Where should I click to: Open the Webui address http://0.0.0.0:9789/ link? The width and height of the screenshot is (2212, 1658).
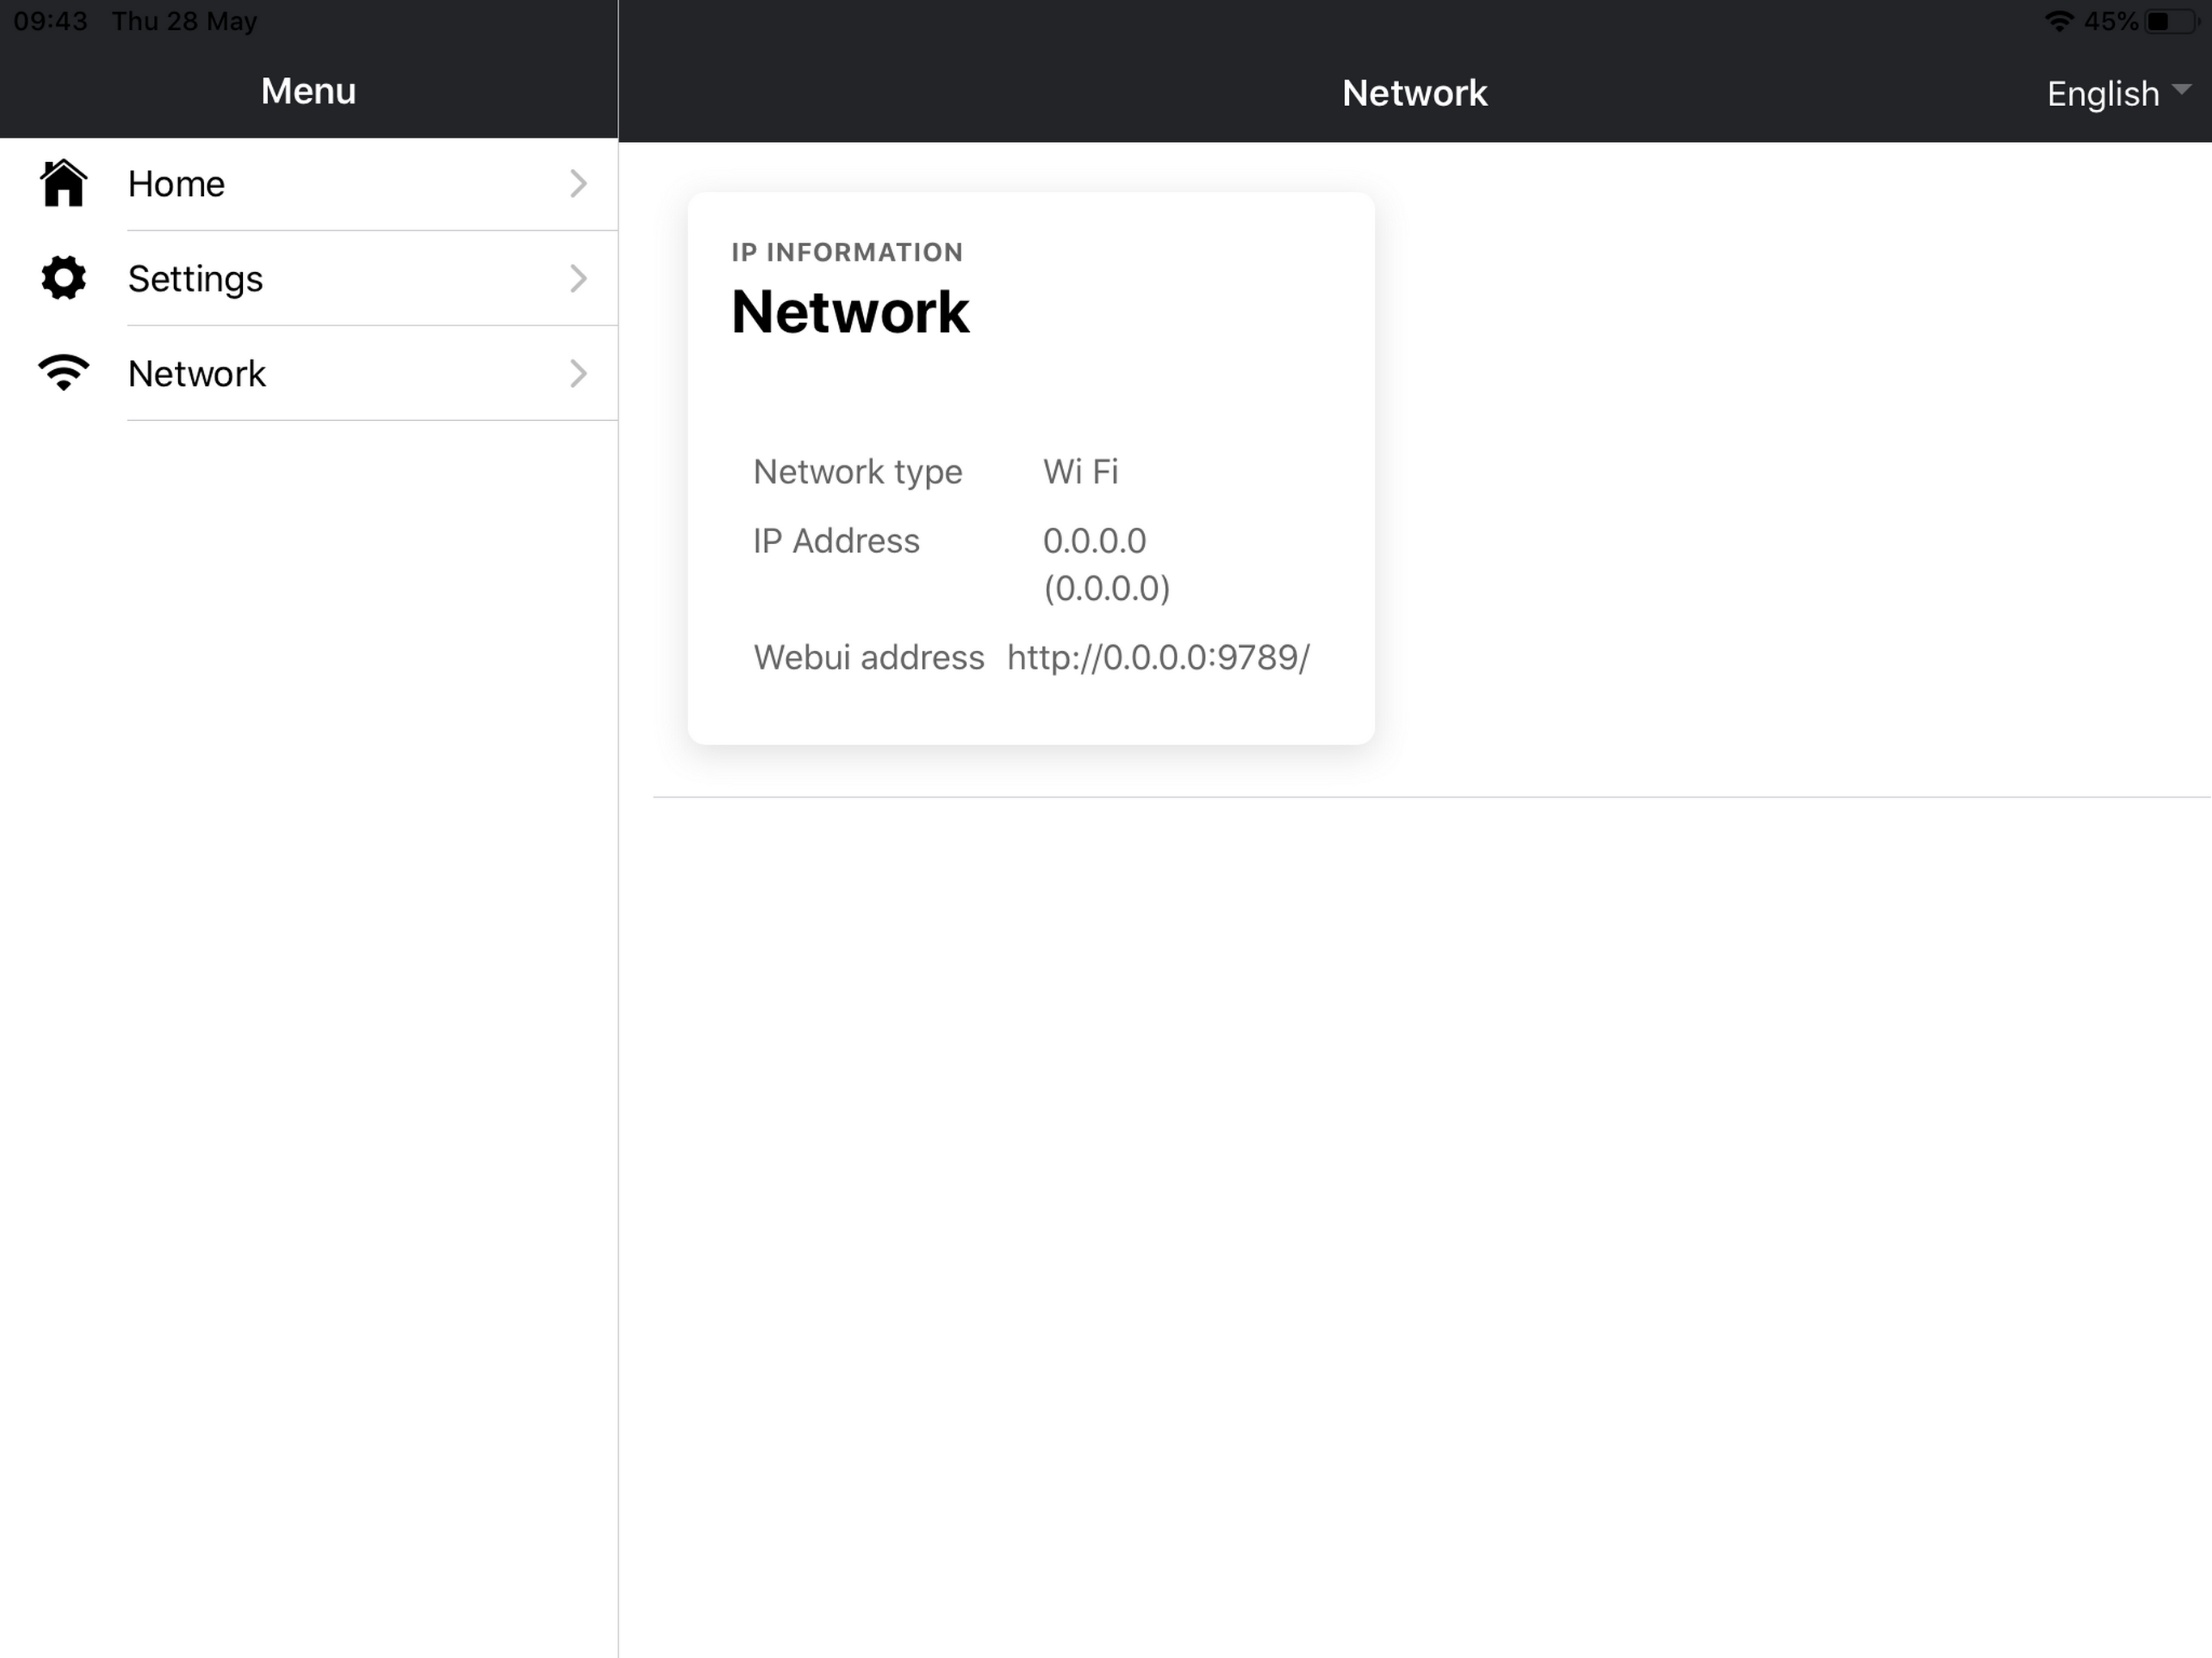pyautogui.click(x=1158, y=657)
